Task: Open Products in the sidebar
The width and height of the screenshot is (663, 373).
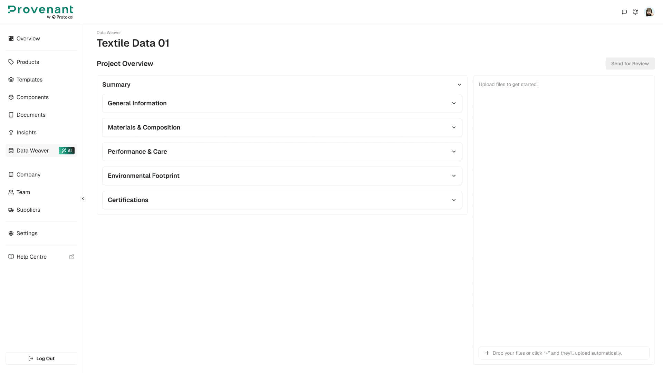Action: 41,62
